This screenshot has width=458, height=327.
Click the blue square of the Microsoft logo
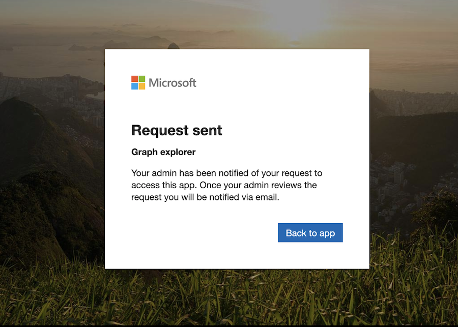click(x=135, y=86)
